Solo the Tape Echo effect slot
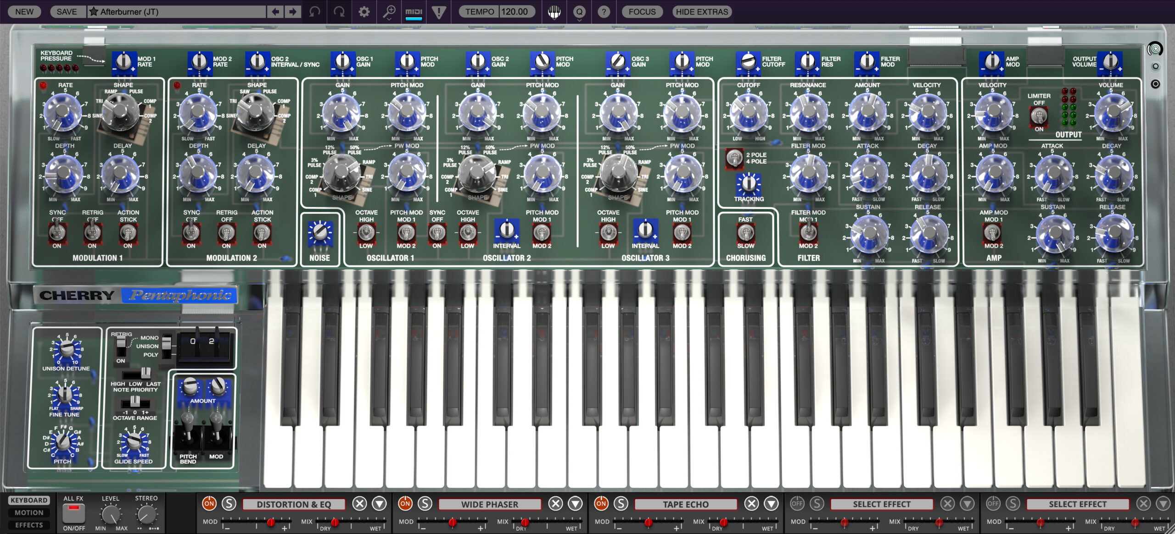 tap(621, 504)
